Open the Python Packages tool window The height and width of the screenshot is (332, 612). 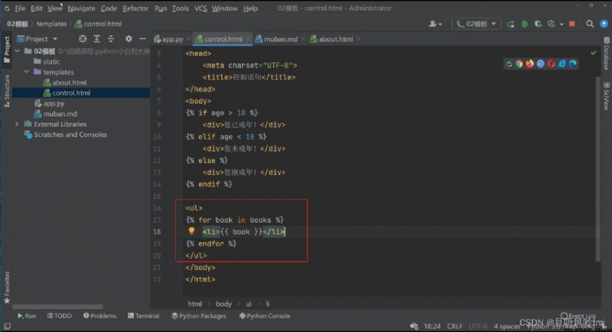click(199, 316)
